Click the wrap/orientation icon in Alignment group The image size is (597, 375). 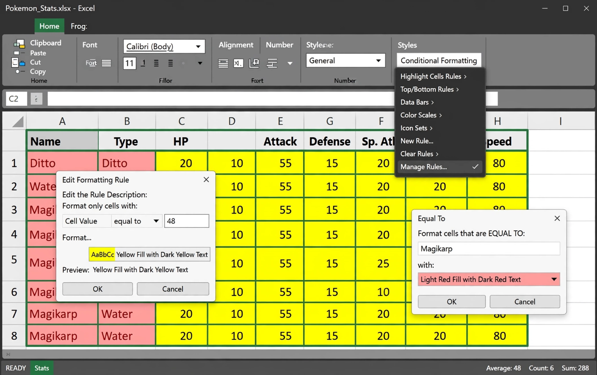click(x=254, y=63)
